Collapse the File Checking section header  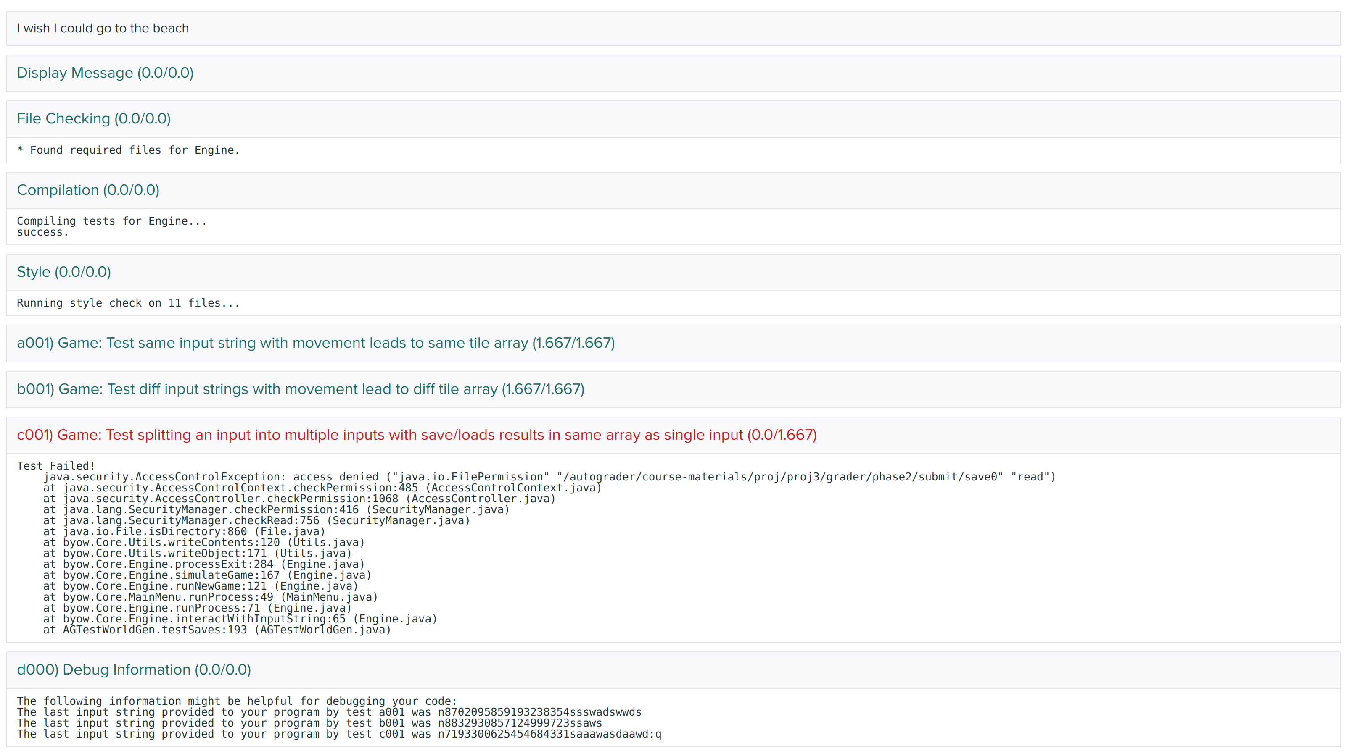click(94, 118)
